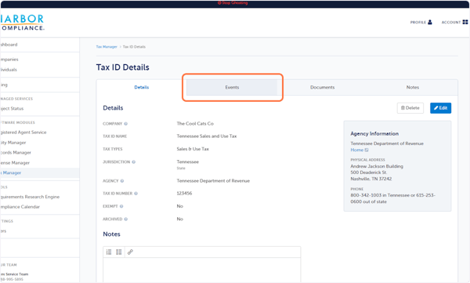Click the info icon beside ARCHIVED label

[x=126, y=220]
